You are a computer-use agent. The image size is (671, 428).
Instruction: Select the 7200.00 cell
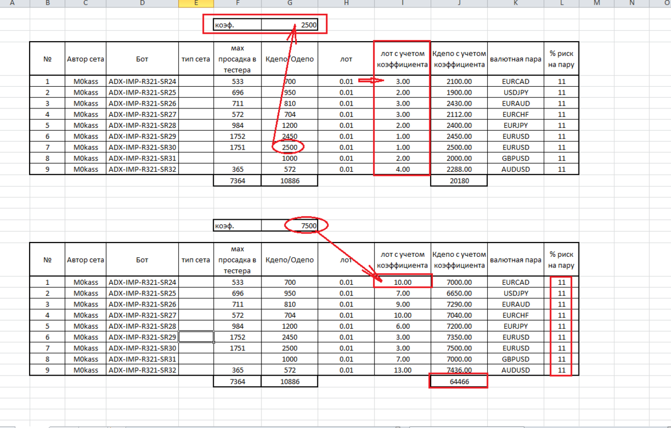(459, 326)
